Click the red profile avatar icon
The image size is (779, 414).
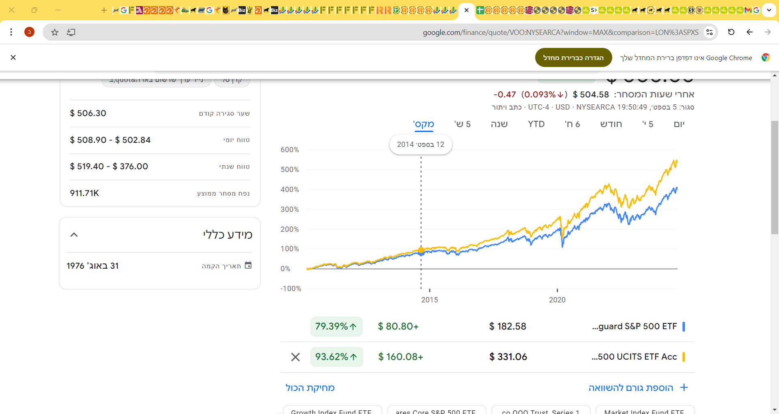point(29,32)
